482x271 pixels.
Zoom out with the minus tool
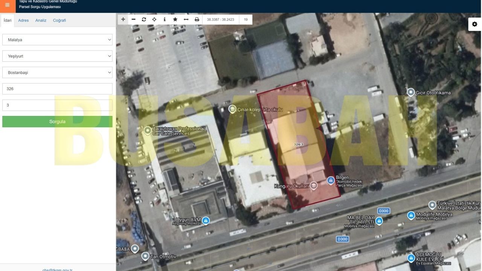point(133,20)
